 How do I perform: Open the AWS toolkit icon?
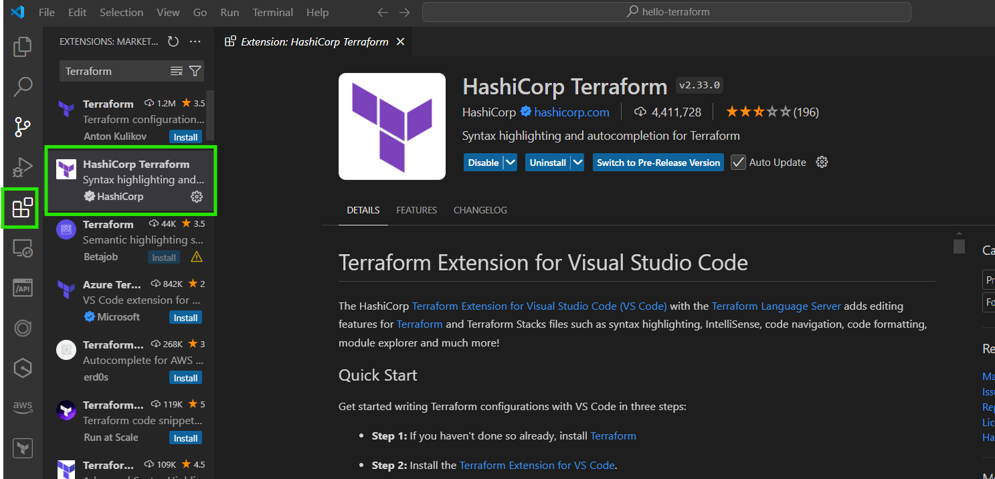(x=22, y=407)
